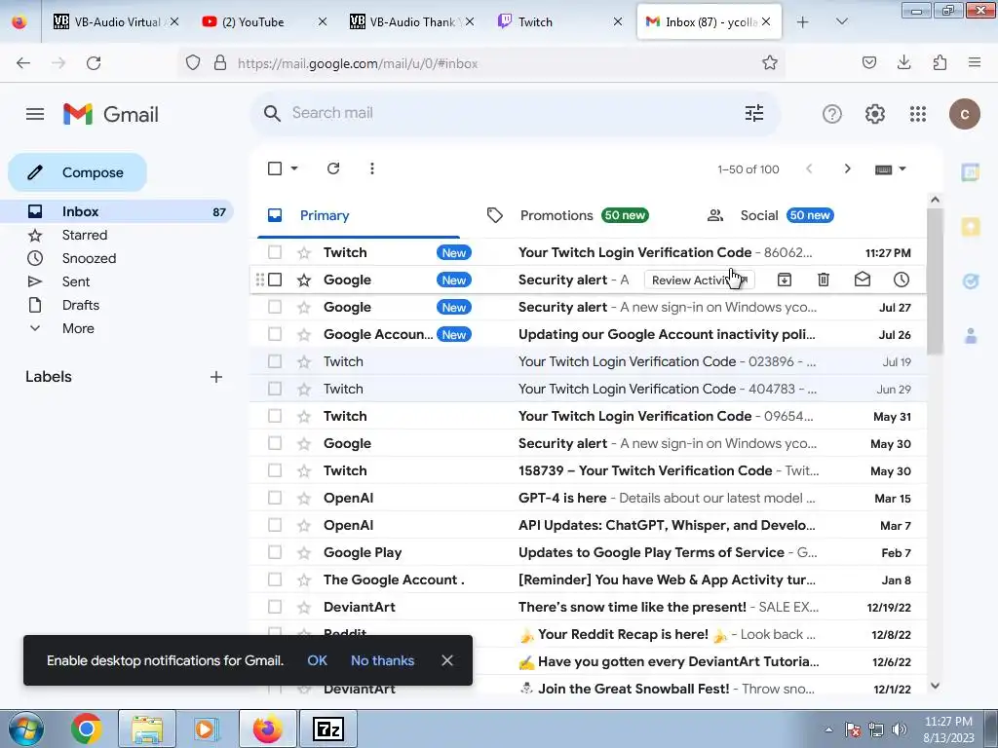The height and width of the screenshot is (748, 998).
Task: Refresh the inbox message list
Action: (333, 168)
